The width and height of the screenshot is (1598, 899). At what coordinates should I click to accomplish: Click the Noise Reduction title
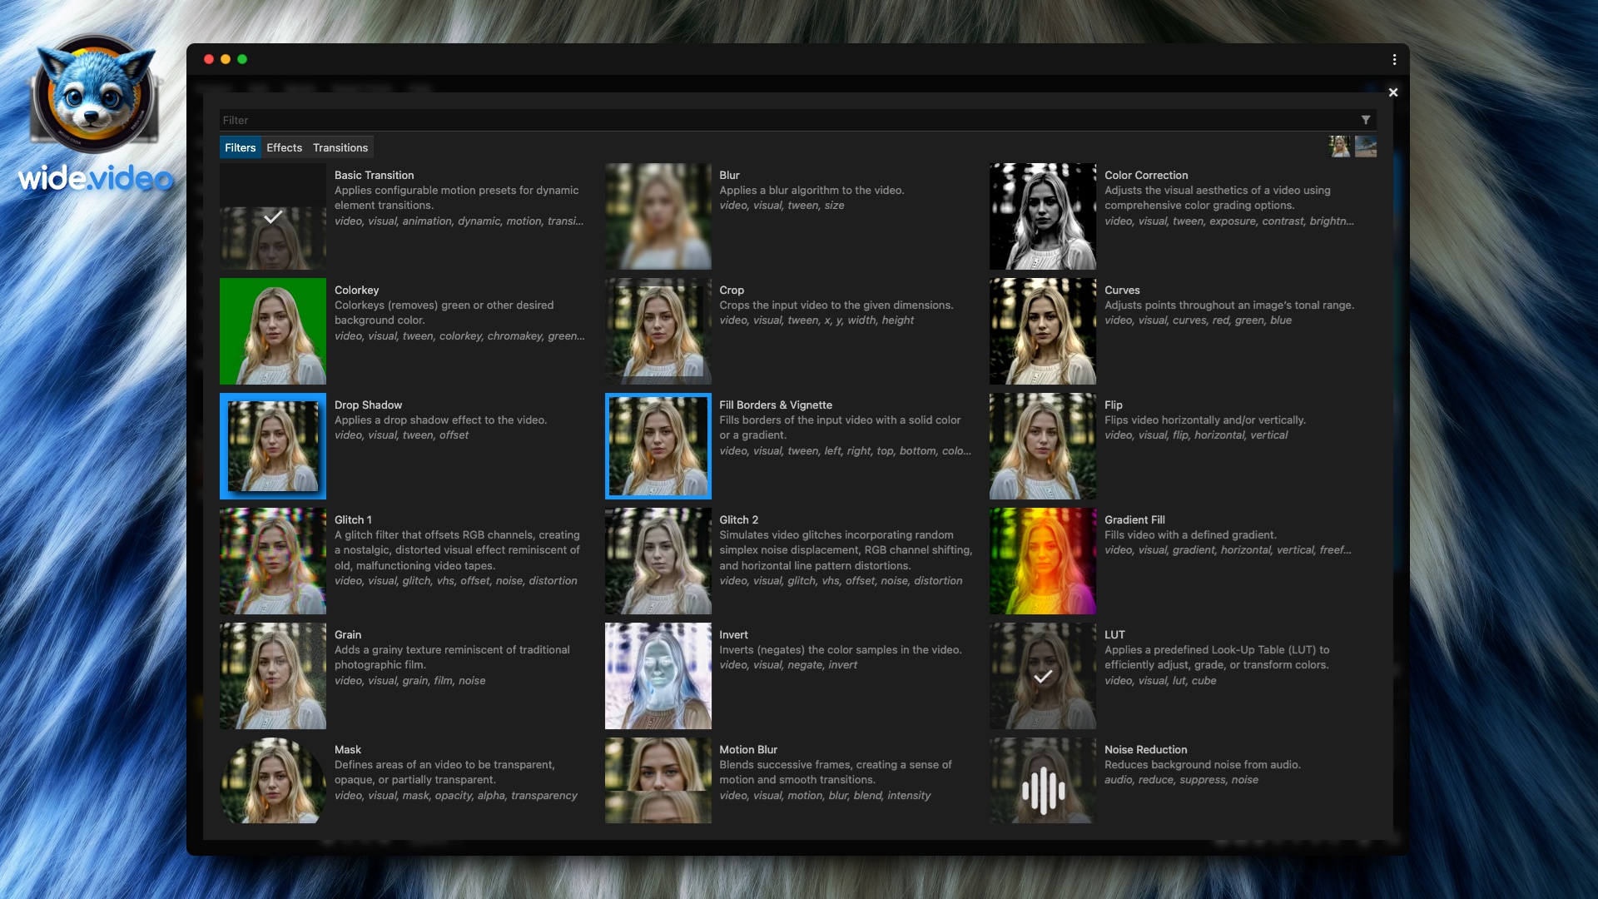pos(1145,749)
